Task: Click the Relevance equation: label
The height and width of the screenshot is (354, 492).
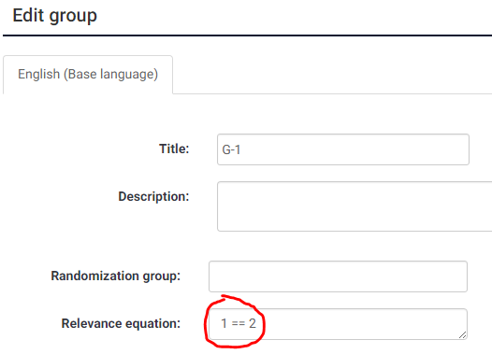Action: click(x=121, y=323)
